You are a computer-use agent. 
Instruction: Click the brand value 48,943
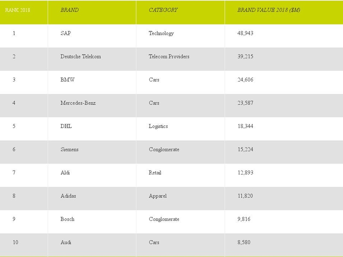tap(245, 33)
